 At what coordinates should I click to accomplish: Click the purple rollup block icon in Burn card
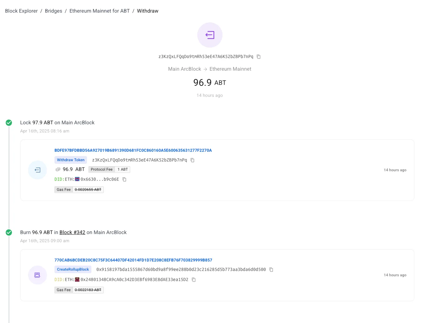[37, 275]
